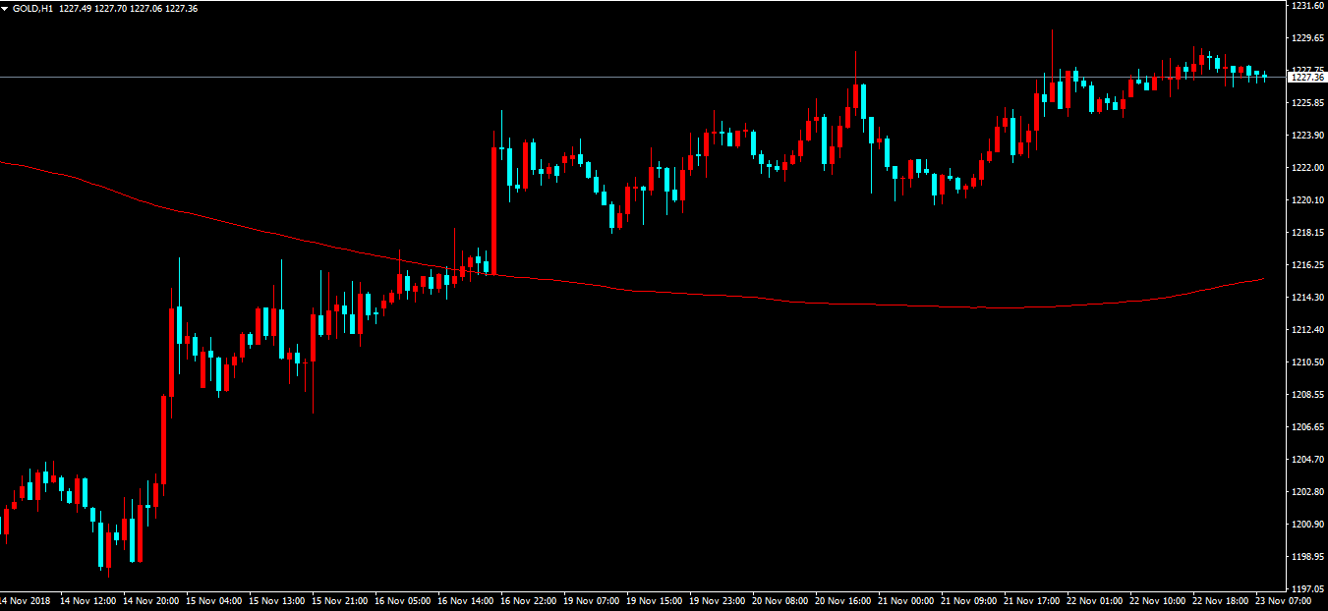Screen dimensions: 1328x611
Task: Click the 16 Nov 14:00 time label
Action: click(x=465, y=600)
